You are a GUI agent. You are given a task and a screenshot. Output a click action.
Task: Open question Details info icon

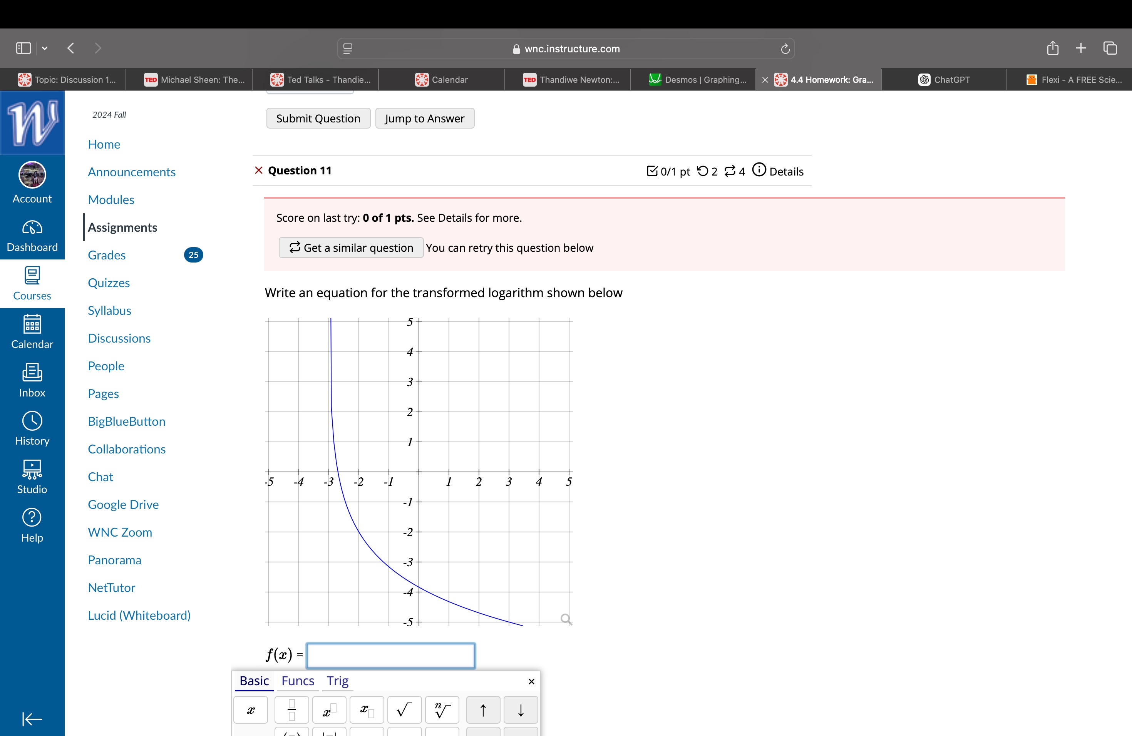click(x=759, y=170)
